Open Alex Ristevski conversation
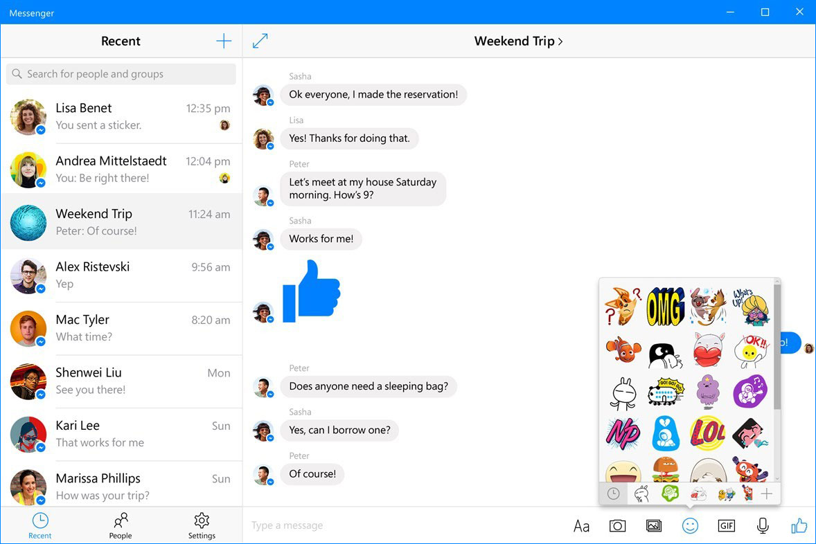 121,275
